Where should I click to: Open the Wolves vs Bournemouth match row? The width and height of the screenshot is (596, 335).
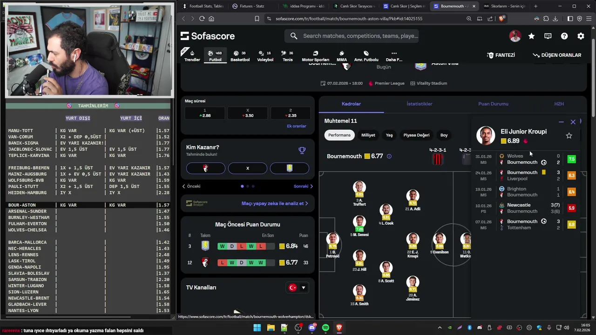tap(526, 159)
